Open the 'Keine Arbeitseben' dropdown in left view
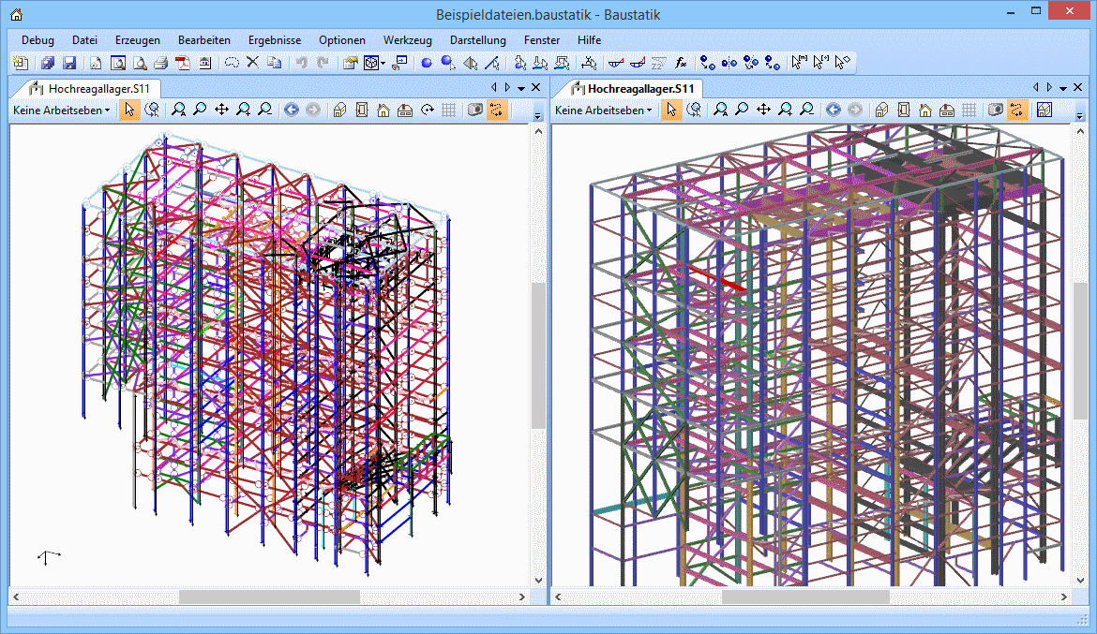The height and width of the screenshot is (634, 1097). pyautogui.click(x=61, y=110)
